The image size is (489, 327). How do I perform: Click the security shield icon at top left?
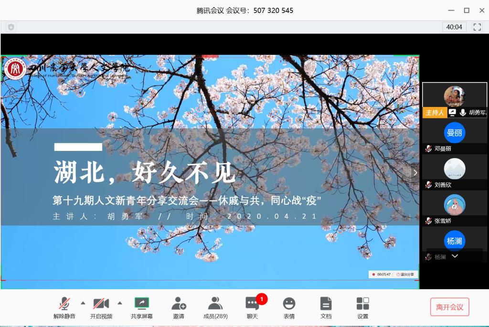11,27
